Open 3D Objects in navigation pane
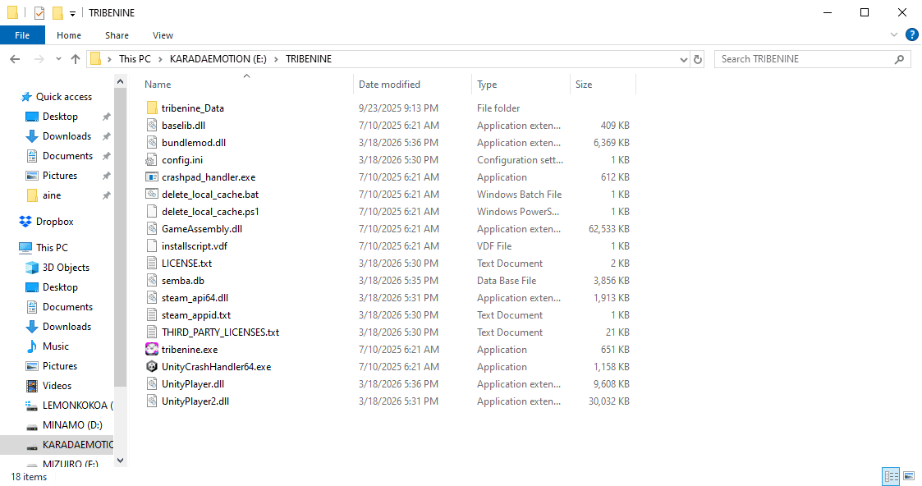Screen dimensions: 922x486 click(66, 268)
